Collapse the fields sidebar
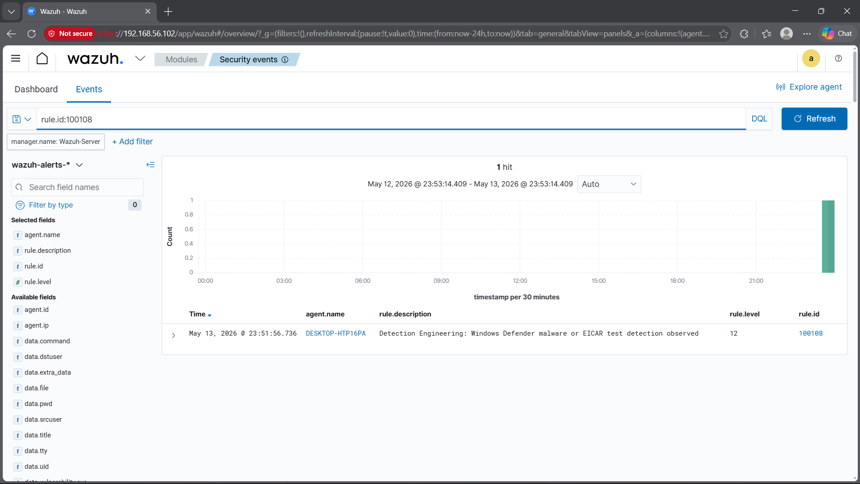 (x=150, y=165)
